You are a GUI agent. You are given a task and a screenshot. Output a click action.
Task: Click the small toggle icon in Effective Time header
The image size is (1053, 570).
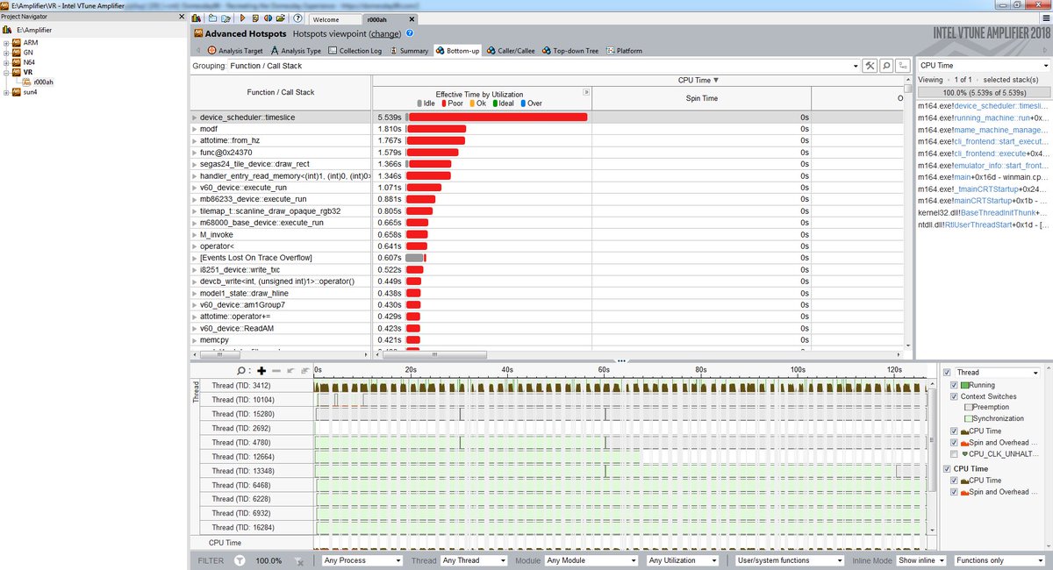coord(586,92)
